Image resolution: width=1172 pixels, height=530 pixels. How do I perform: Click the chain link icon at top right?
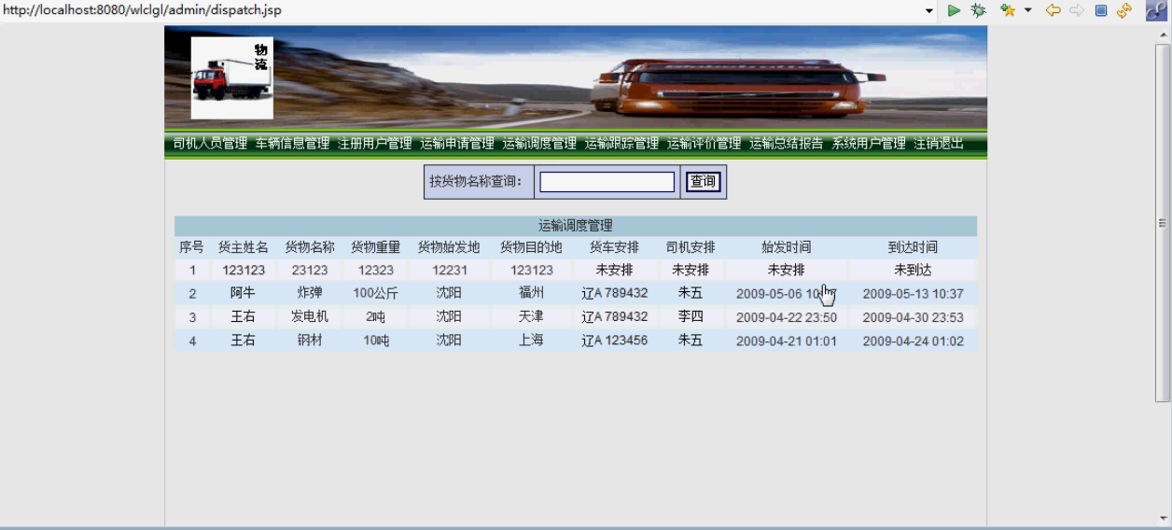pos(1156,10)
